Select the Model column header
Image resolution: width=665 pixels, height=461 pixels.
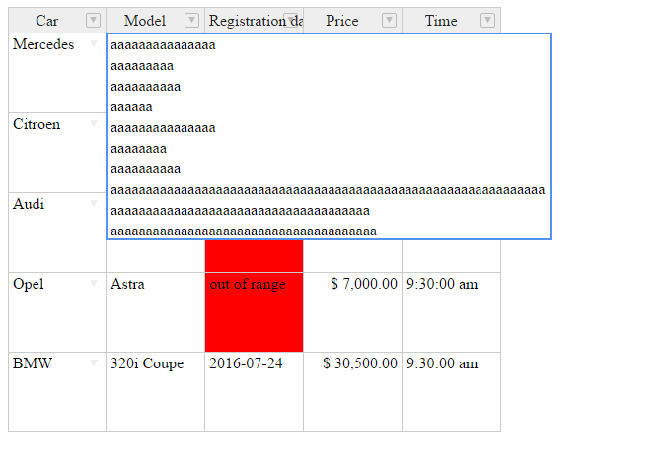point(156,21)
